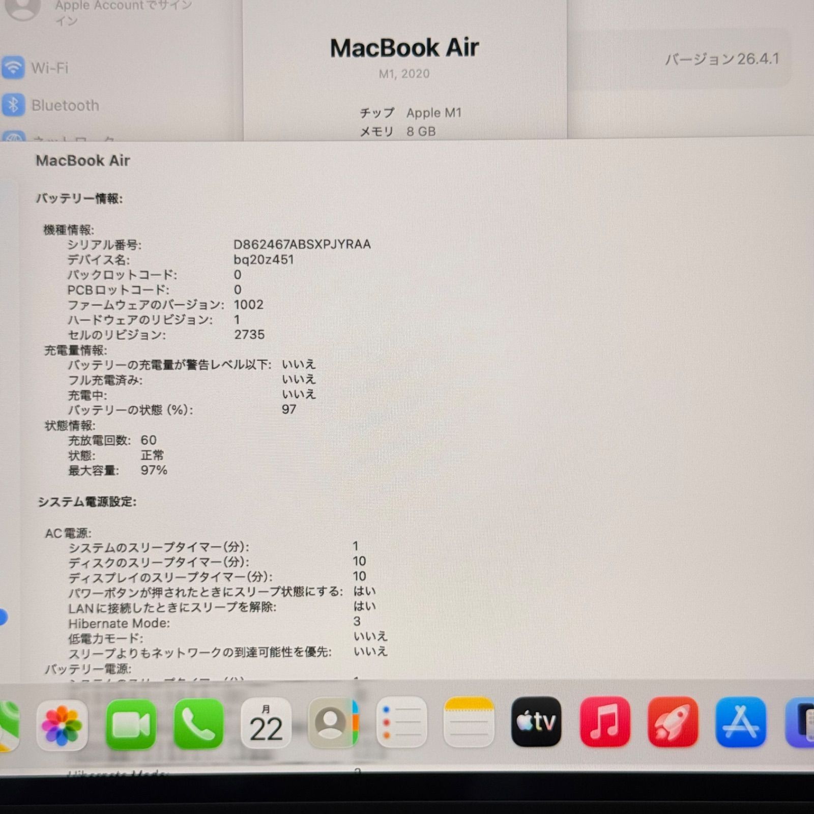Open the Music app in the Dock
Screen dimensions: 814x814
pyautogui.click(x=605, y=722)
